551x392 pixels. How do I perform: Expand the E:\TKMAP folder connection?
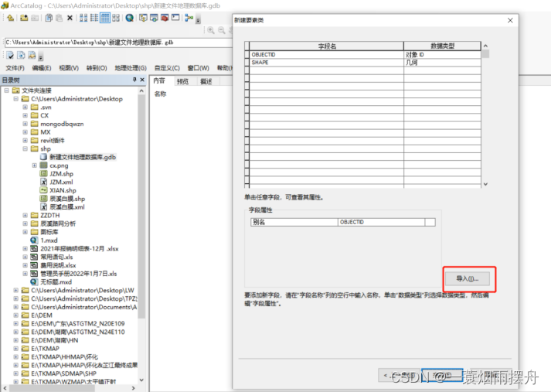click(15, 349)
